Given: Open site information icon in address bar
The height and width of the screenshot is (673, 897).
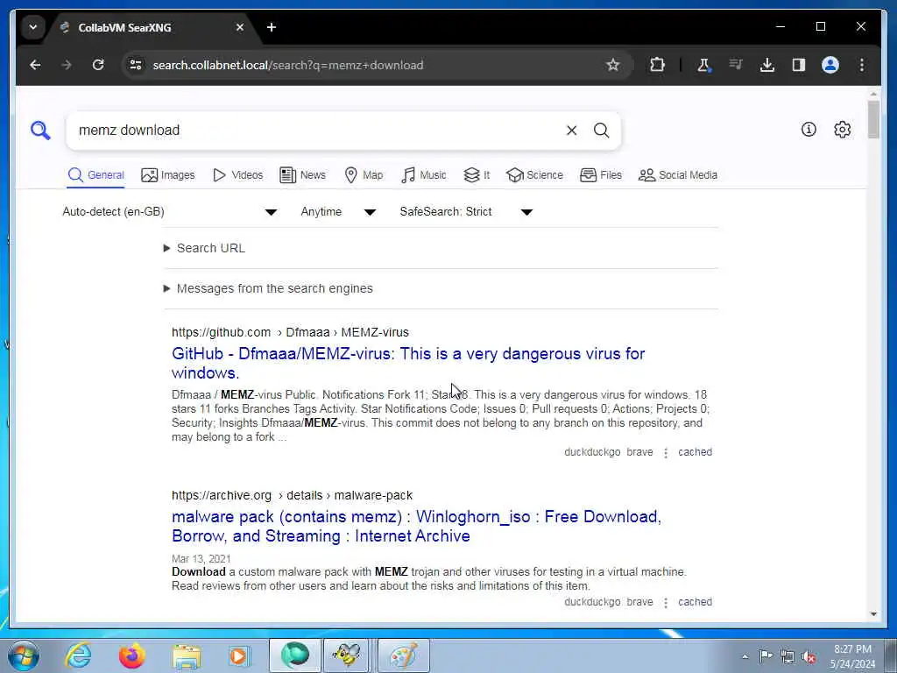Looking at the screenshot, I should (x=136, y=65).
